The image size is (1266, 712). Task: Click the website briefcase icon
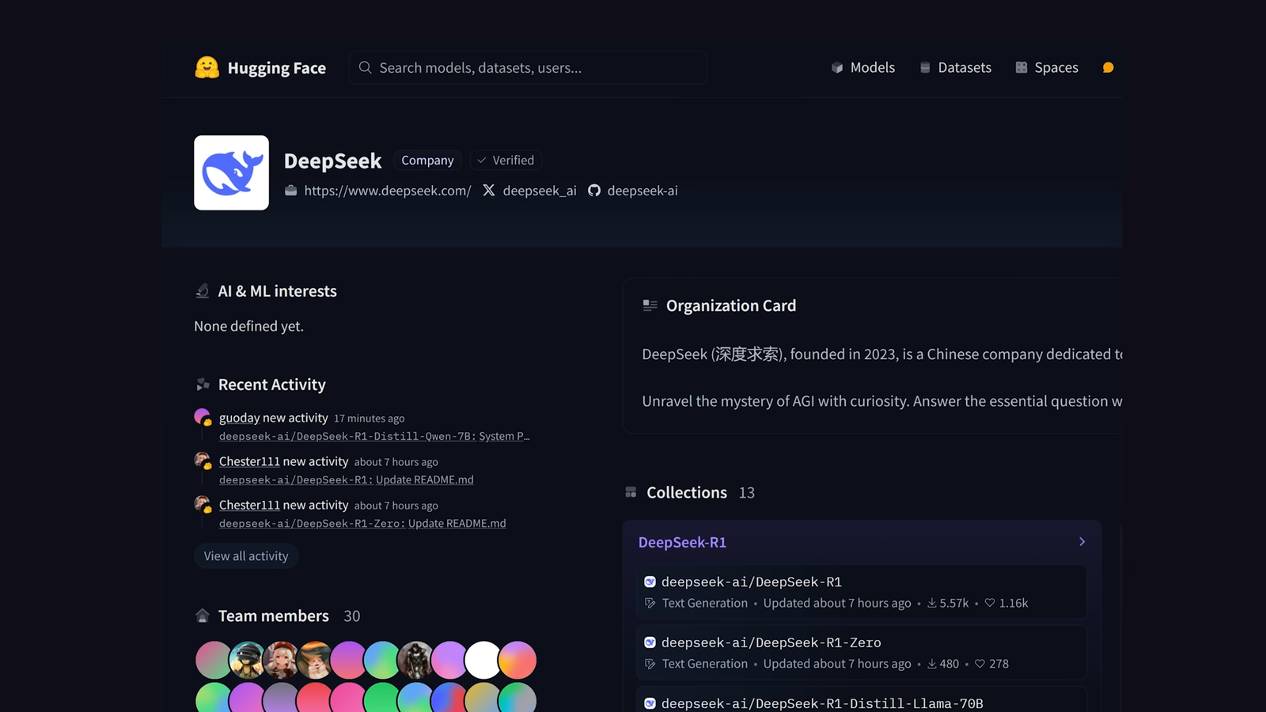pos(291,191)
